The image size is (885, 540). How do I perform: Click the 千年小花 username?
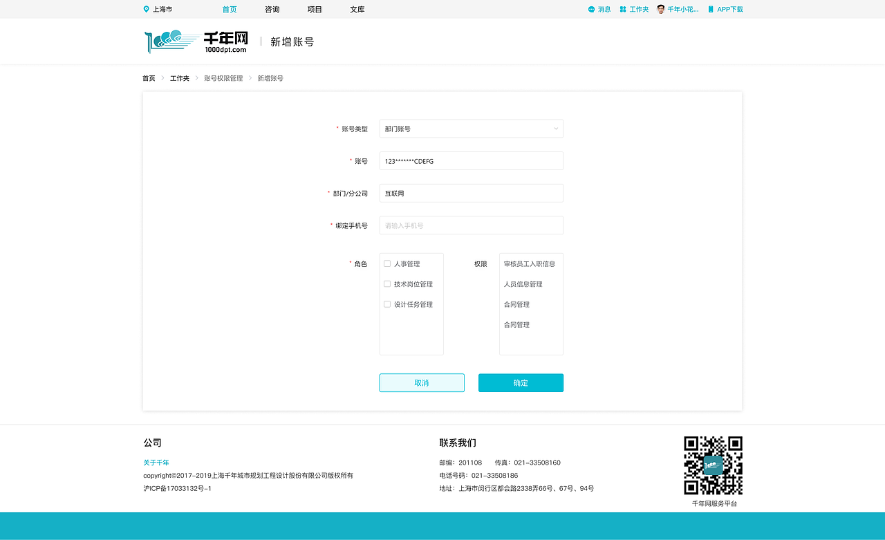click(683, 10)
